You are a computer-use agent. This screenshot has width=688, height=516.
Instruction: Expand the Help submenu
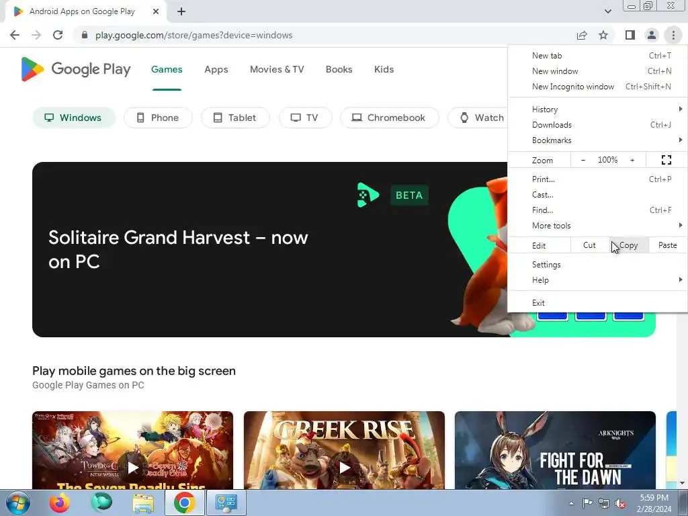pyautogui.click(x=597, y=280)
